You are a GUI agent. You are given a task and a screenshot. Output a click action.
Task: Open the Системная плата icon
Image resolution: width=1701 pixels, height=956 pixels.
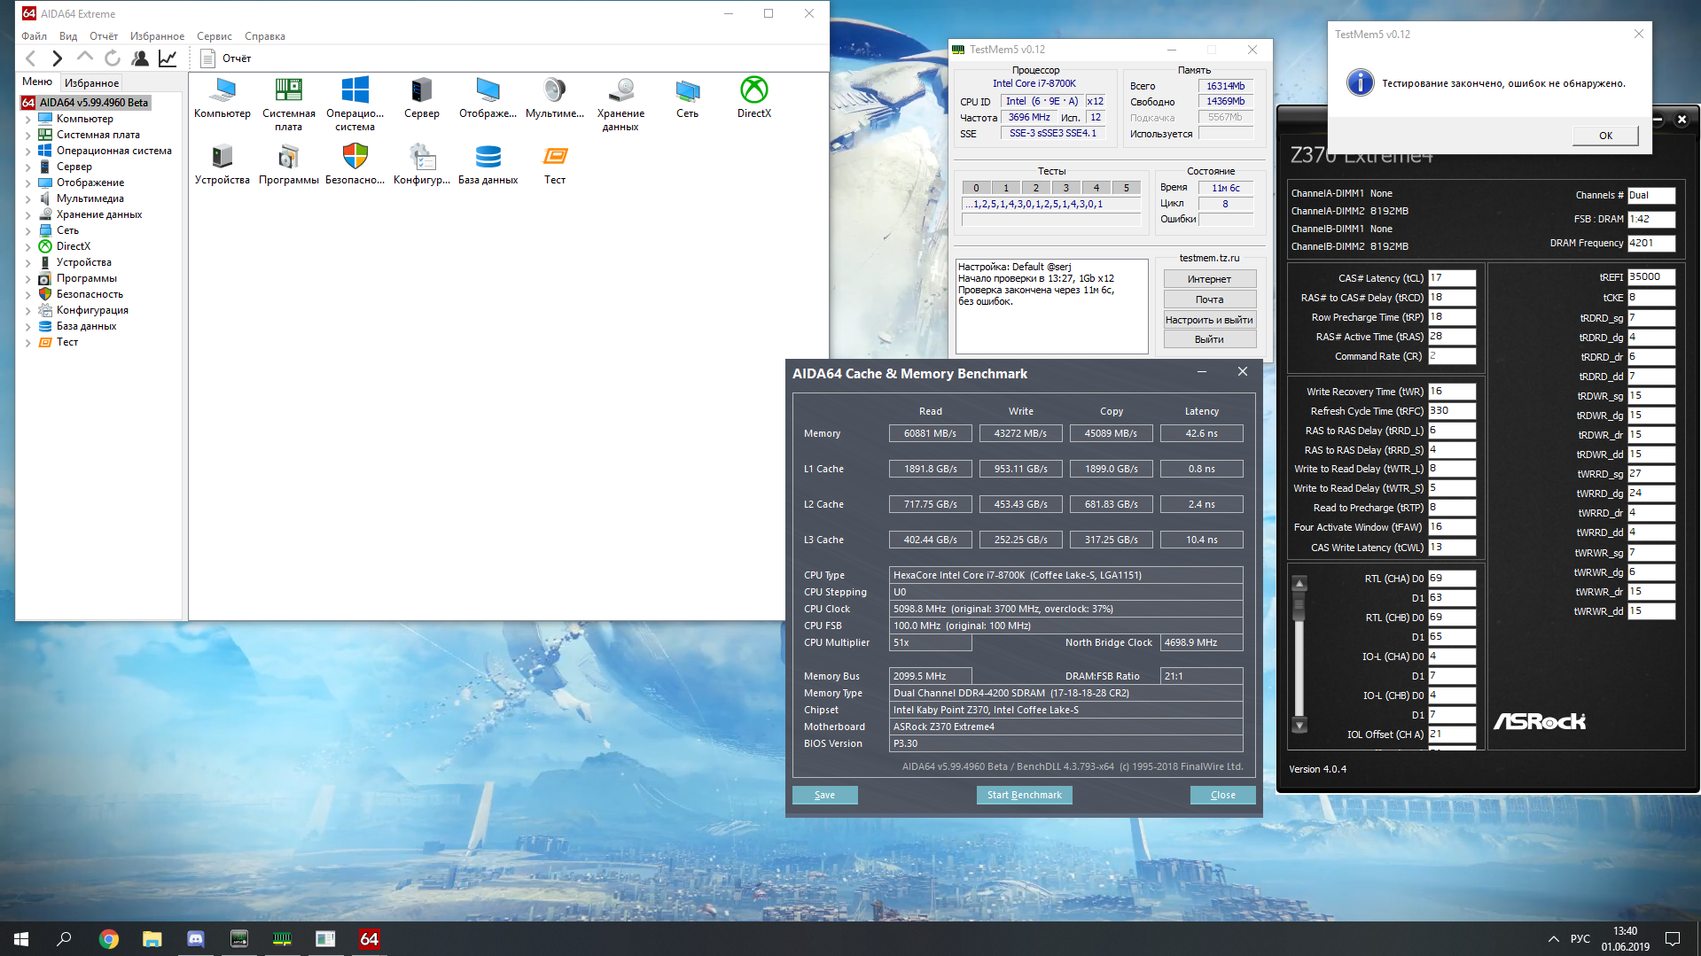click(x=288, y=90)
